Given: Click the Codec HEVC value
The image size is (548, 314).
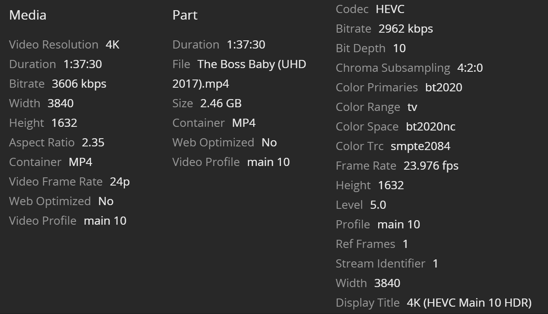Looking at the screenshot, I should [x=390, y=9].
